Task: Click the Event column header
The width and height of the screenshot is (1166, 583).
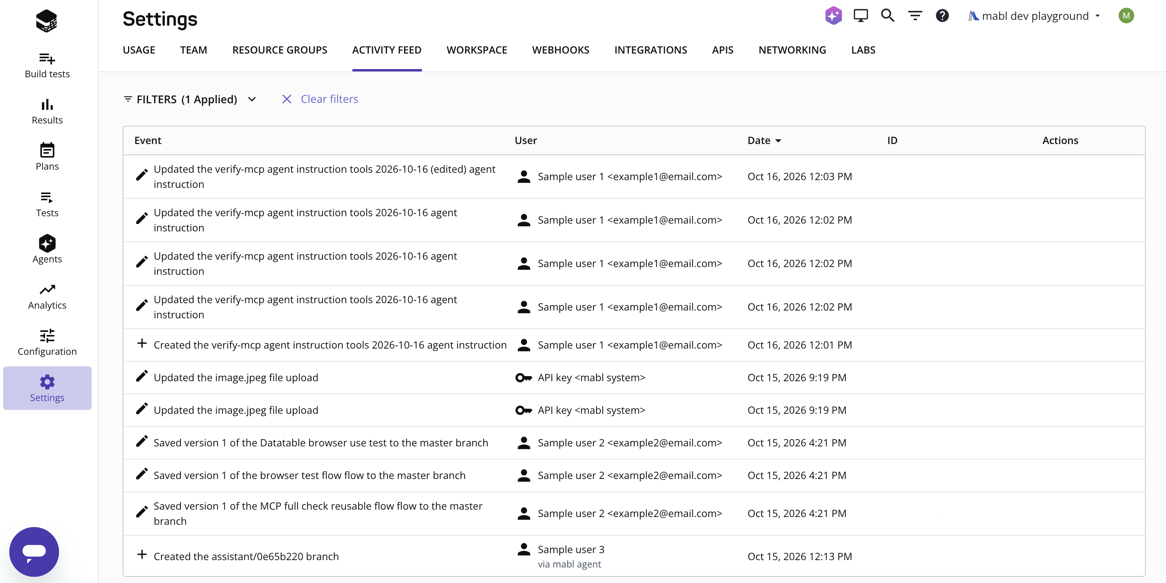Action: click(x=147, y=141)
